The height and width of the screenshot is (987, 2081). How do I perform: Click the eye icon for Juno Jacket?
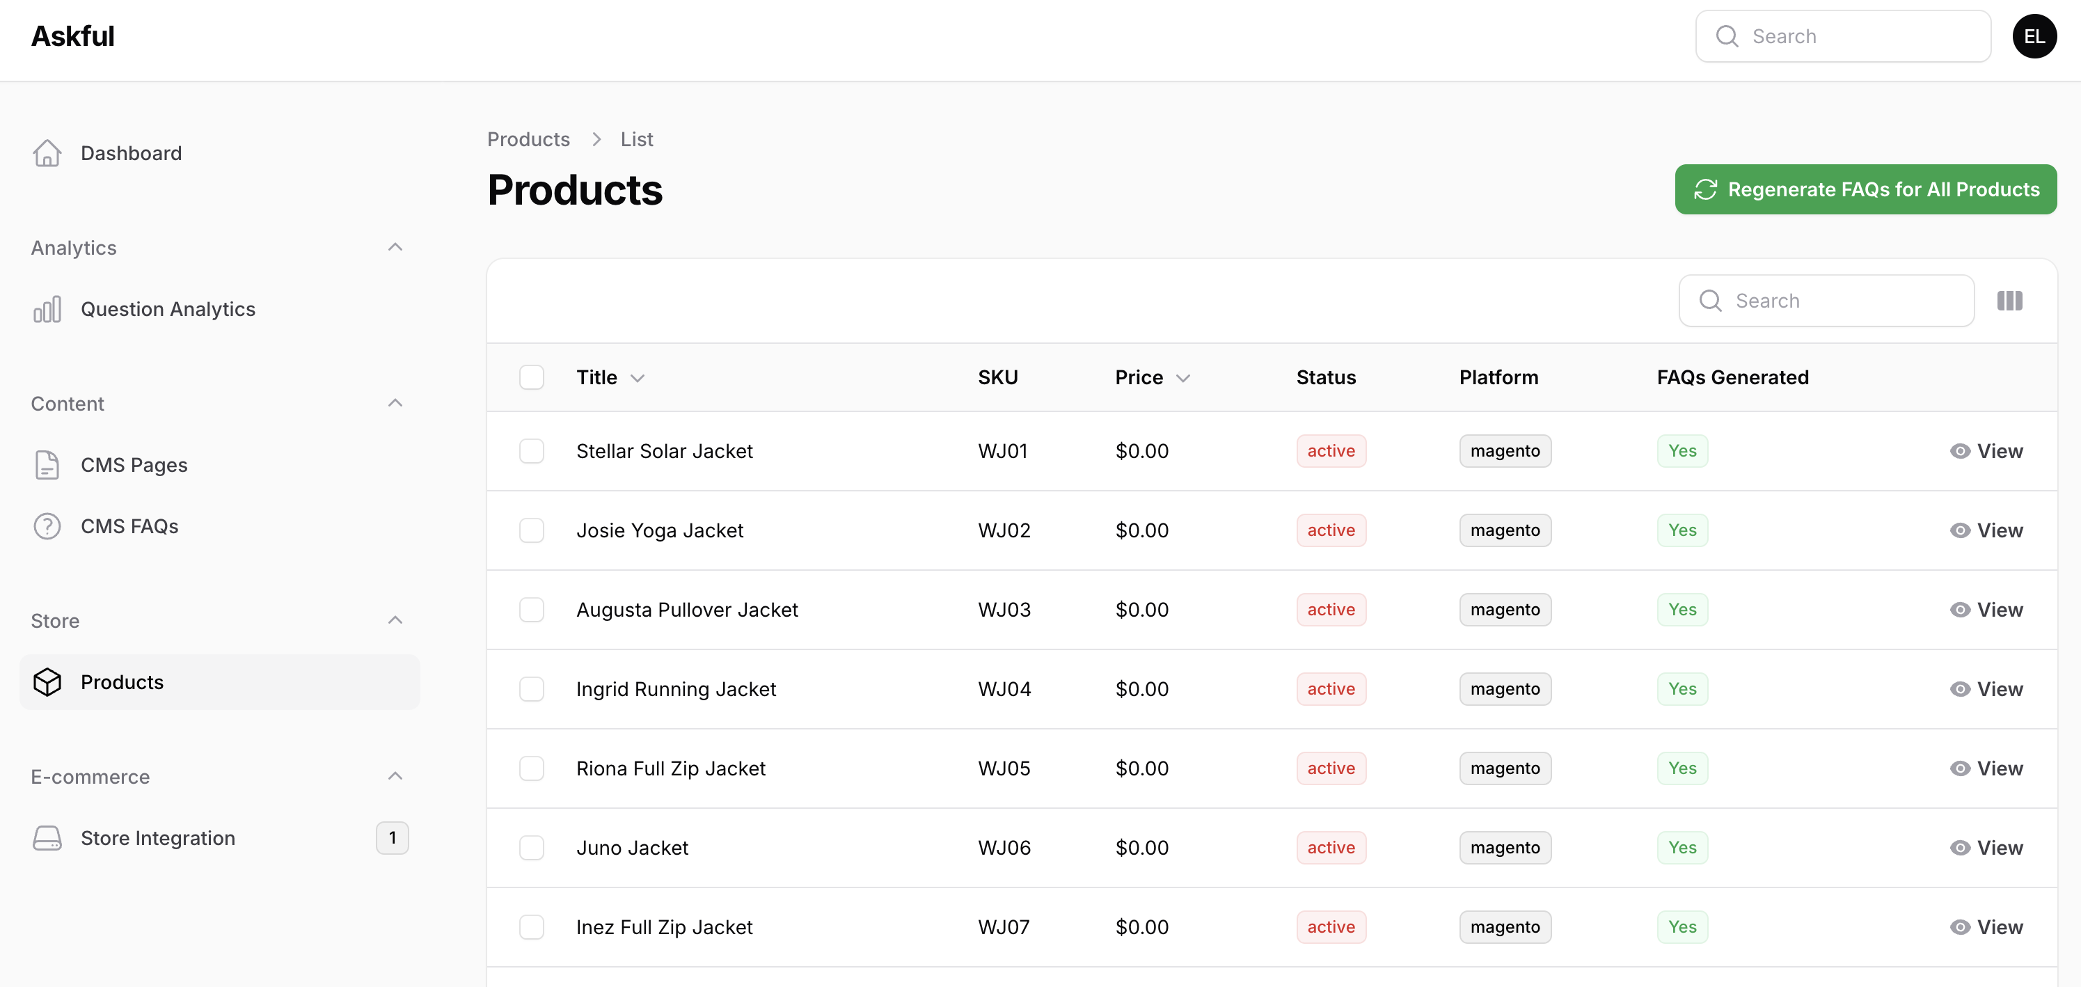coord(1959,847)
